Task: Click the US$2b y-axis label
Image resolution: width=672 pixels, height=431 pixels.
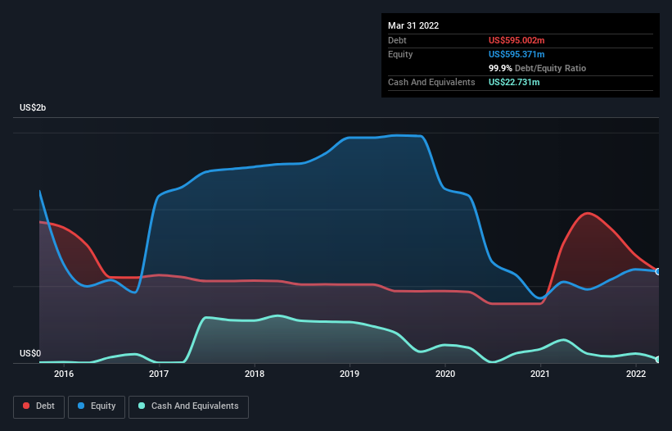Action: (x=33, y=107)
